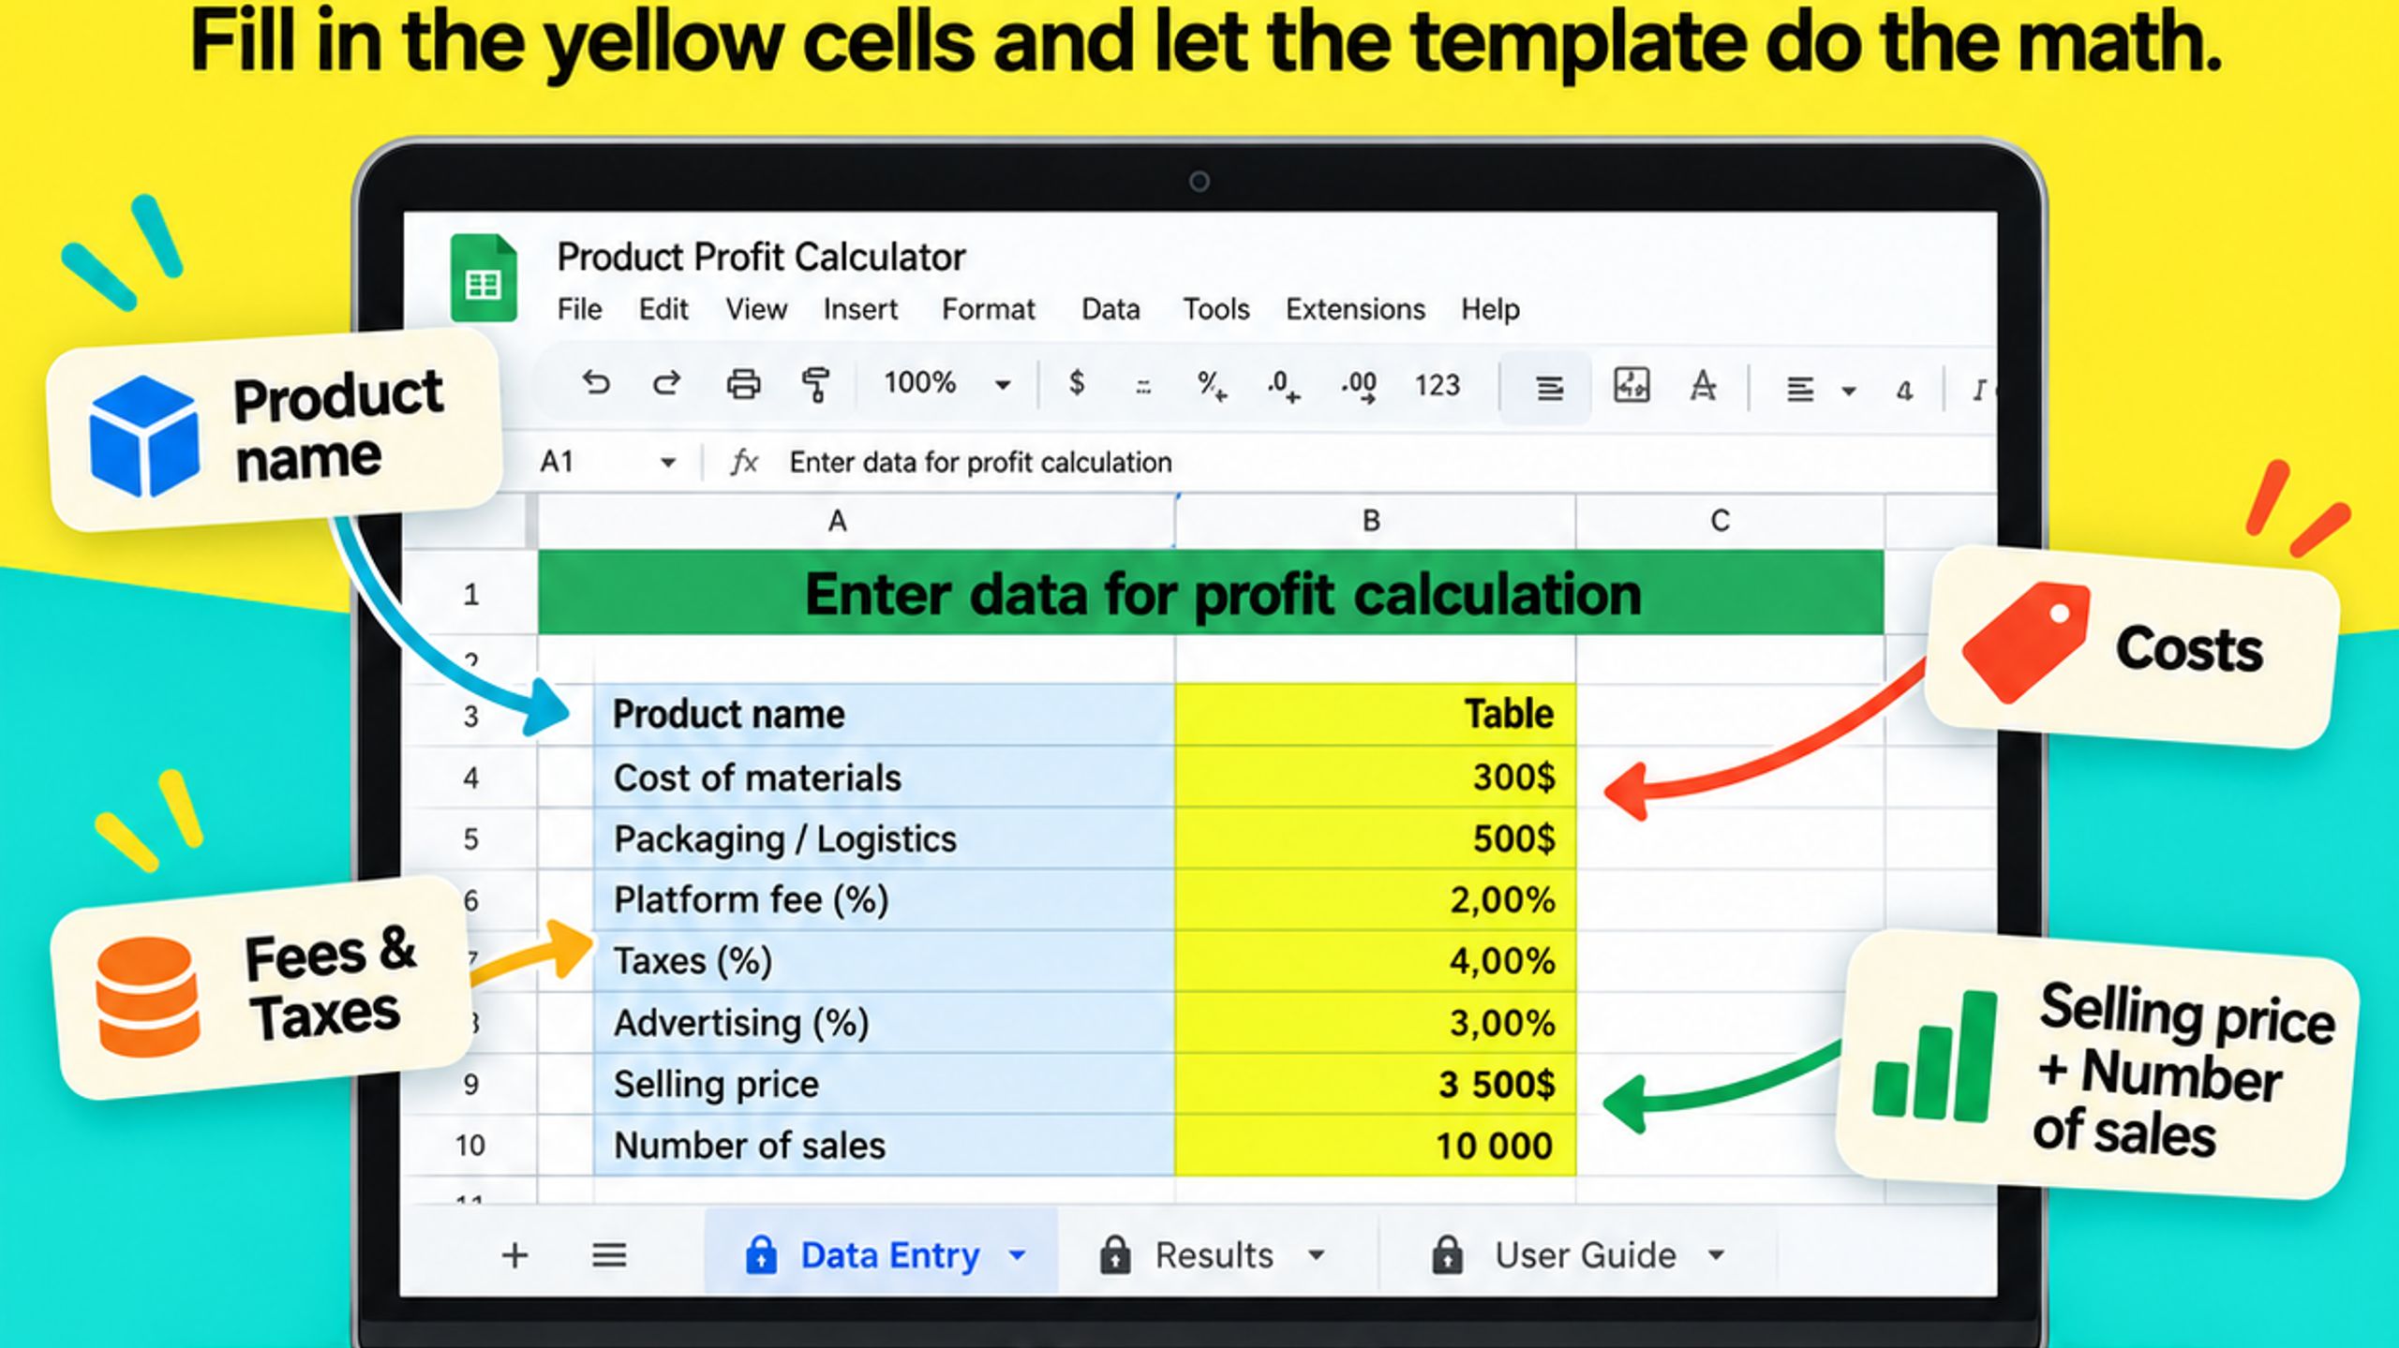Open User Guide tab dropdown arrow
The height and width of the screenshot is (1348, 2399).
1716,1255
